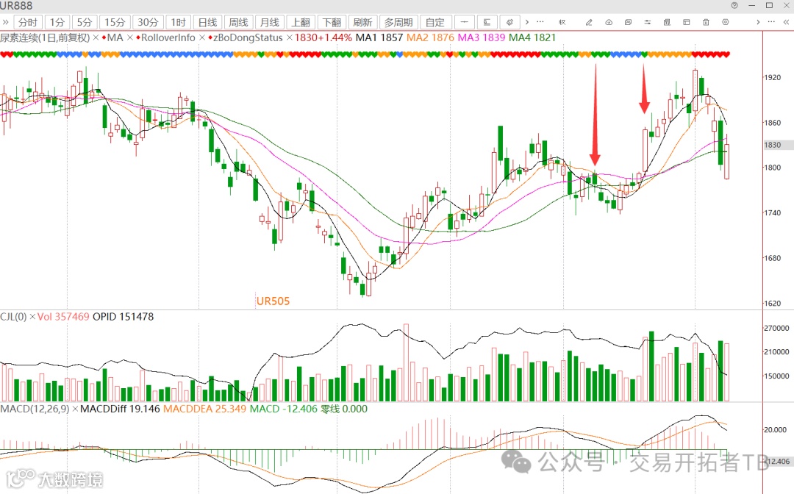The width and height of the screenshot is (794, 494).
Task: Click the MA1 1857 value
Action: point(379,38)
